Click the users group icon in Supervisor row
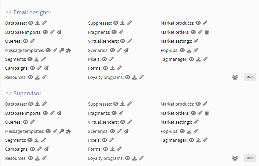The height and width of the screenshot is (166, 259). pyautogui.click(x=235, y=158)
